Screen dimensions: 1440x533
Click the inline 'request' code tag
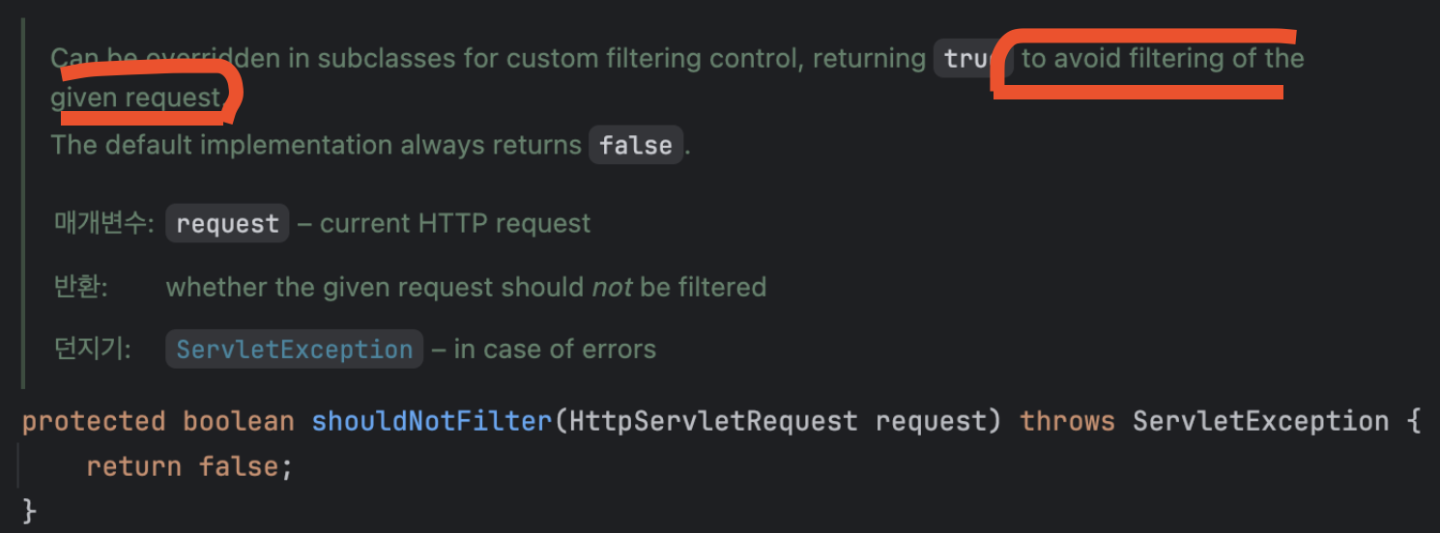click(x=228, y=224)
